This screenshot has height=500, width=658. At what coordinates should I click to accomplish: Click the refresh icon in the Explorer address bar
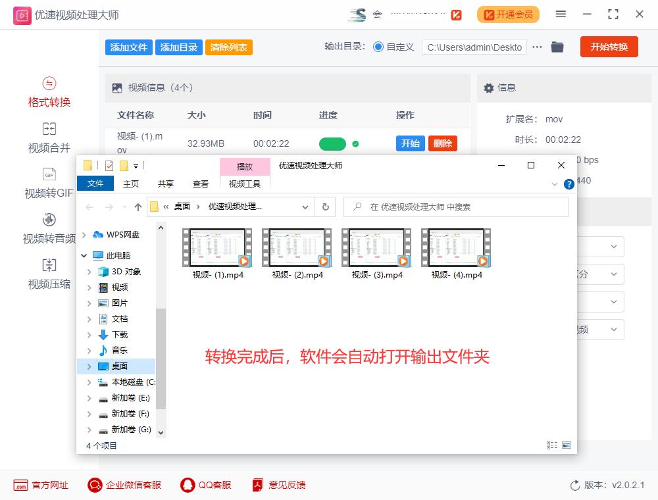[x=326, y=206]
